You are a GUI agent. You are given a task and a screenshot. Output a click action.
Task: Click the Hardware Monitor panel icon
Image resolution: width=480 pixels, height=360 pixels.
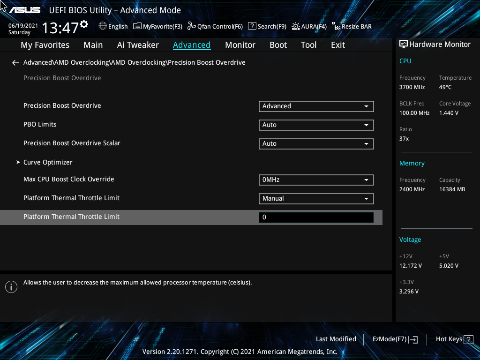coord(404,44)
